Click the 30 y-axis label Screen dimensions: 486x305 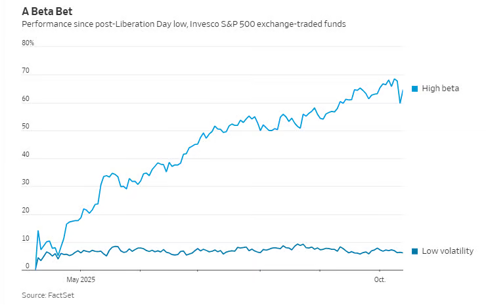[x=26, y=182]
